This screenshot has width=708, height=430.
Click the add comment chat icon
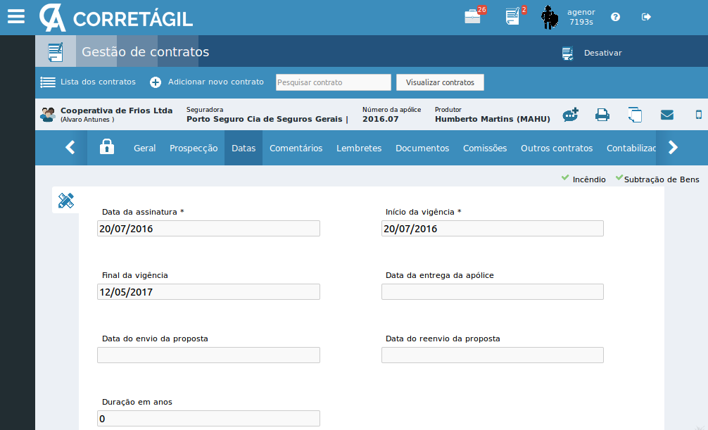pyautogui.click(x=570, y=115)
